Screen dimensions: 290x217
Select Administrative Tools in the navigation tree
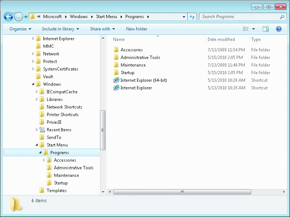(74, 168)
